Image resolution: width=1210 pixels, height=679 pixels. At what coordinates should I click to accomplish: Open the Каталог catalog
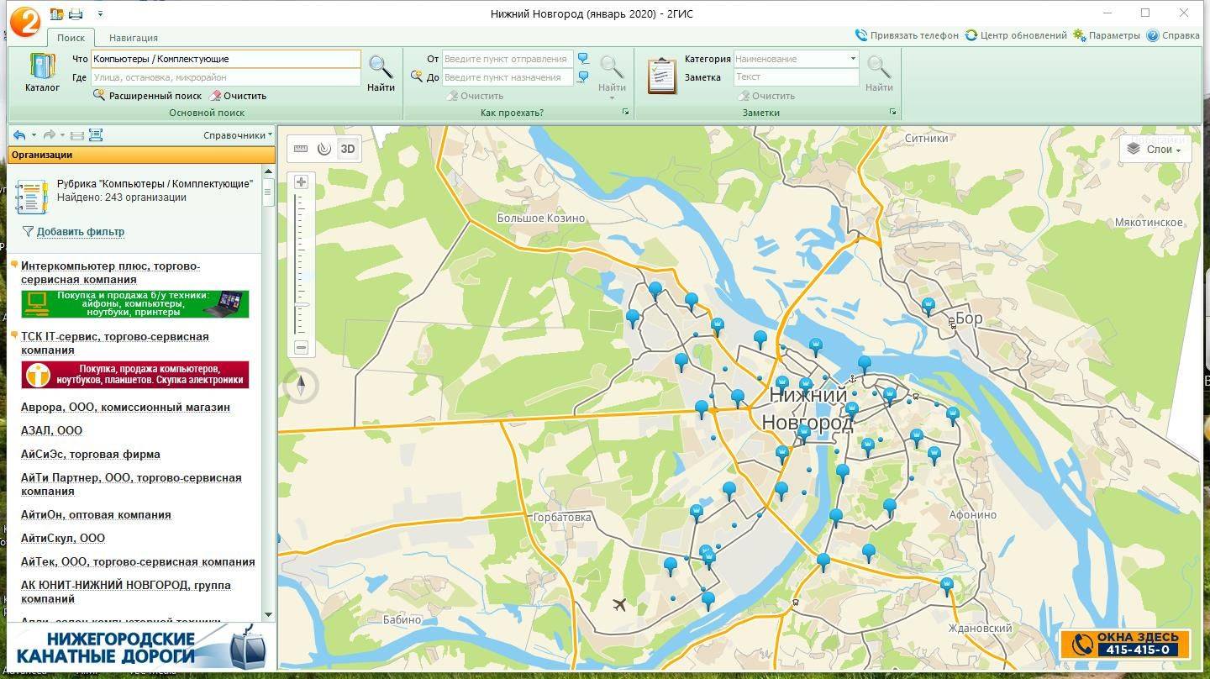pos(42,72)
